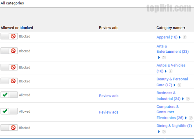Click sort arrow on Category name header
The width and height of the screenshot is (194, 139).
(x=184, y=28)
